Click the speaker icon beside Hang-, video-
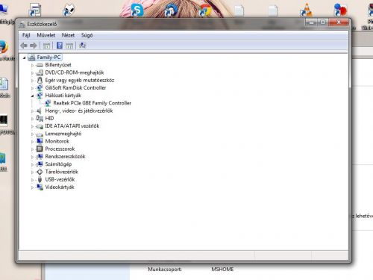This screenshot has width=373, height=280. tap(39, 111)
